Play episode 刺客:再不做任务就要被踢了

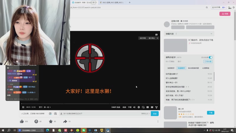189,100
